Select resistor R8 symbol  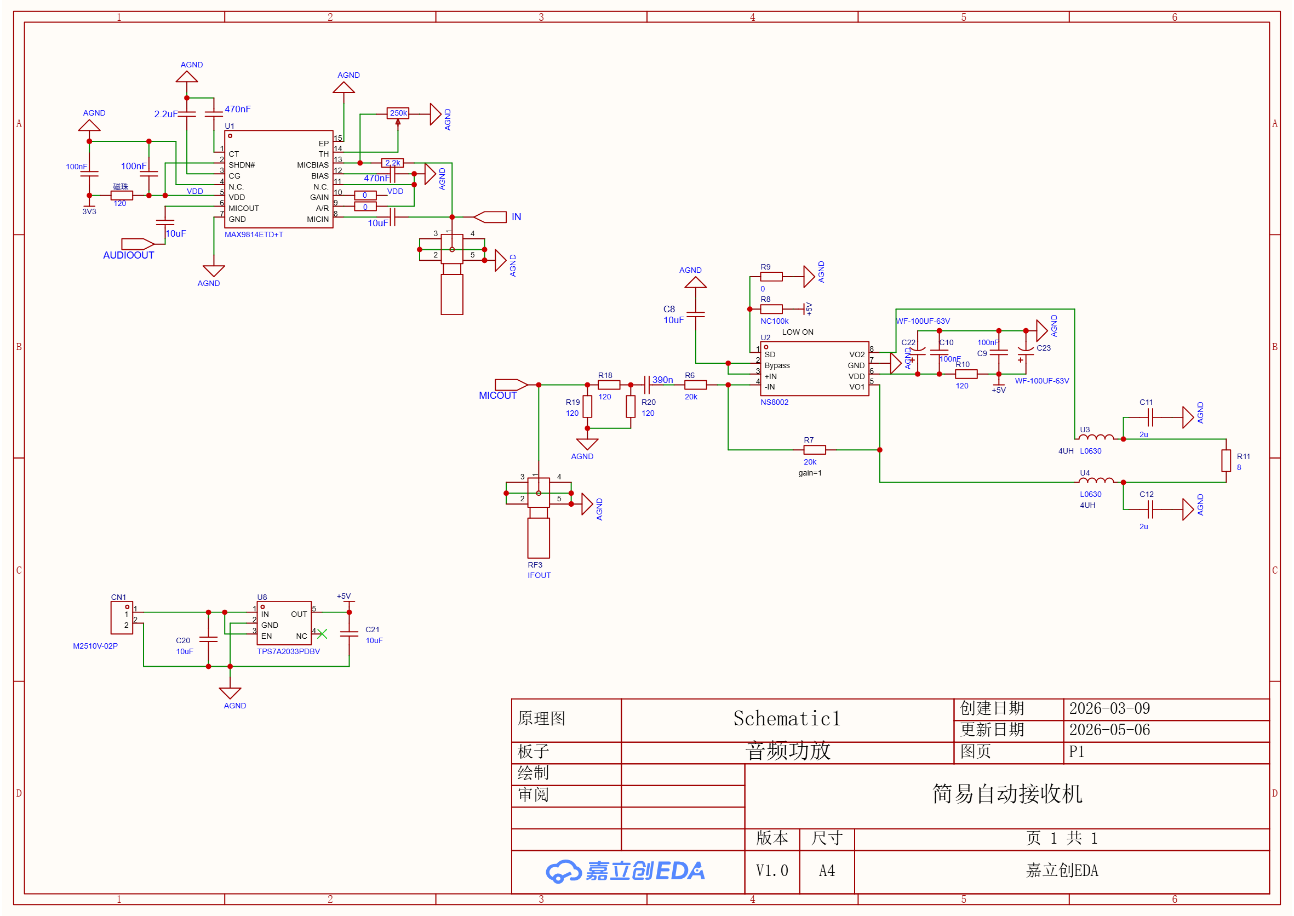(x=771, y=309)
